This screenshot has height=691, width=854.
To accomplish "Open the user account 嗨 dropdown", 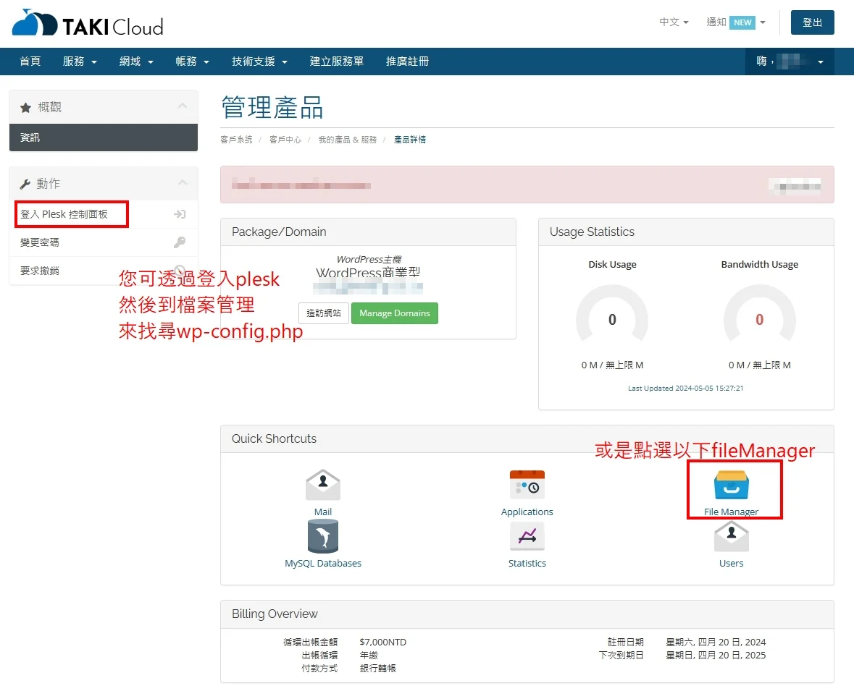I will (790, 62).
